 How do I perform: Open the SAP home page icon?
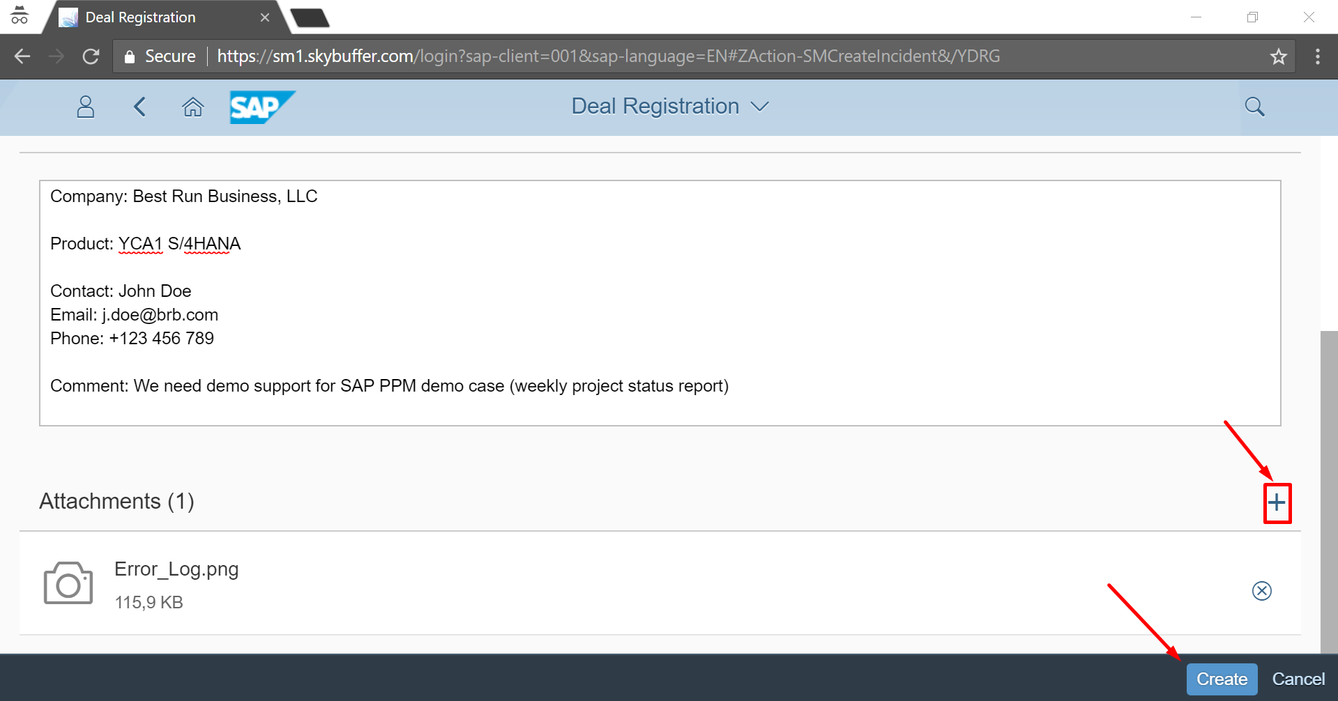coord(193,107)
